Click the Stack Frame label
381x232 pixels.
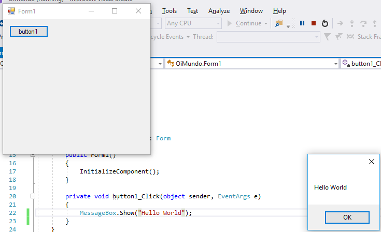[369, 37]
